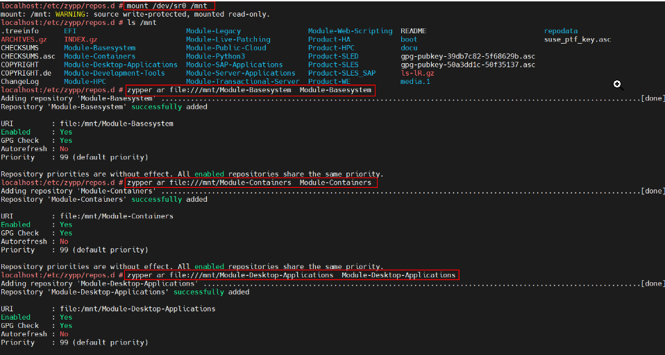The height and width of the screenshot is (355, 665).
Task: Select the docu directory entry
Action: [409, 48]
